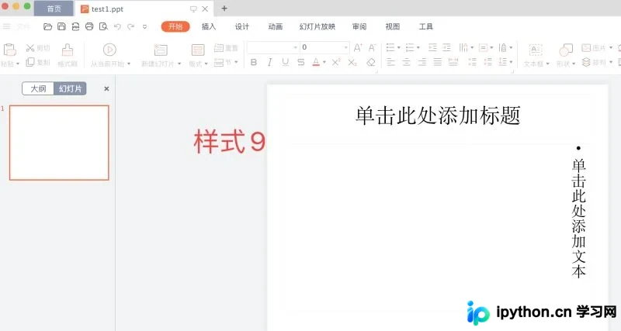Export to PDF icon in quick toolbar
This screenshot has width=621, height=331.
tap(75, 26)
